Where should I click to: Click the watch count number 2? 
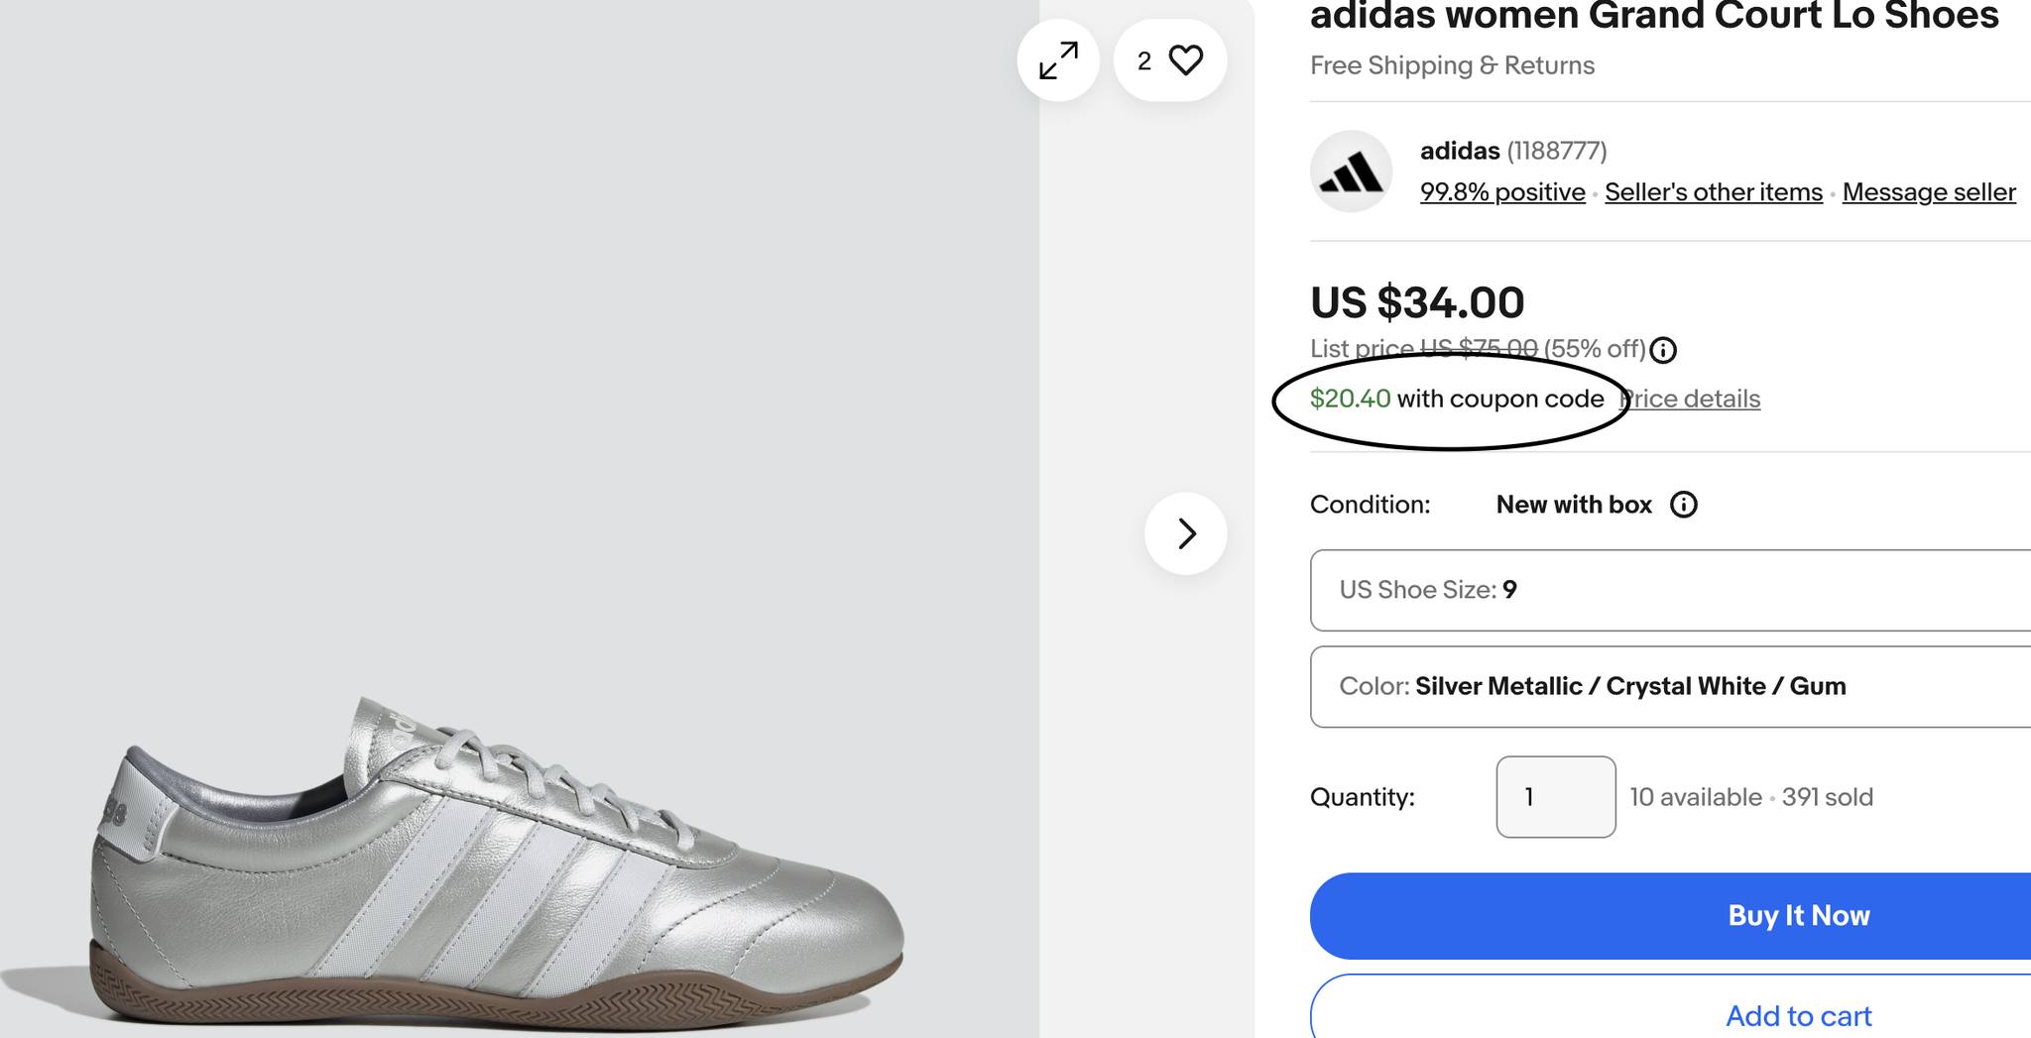pos(1144,61)
